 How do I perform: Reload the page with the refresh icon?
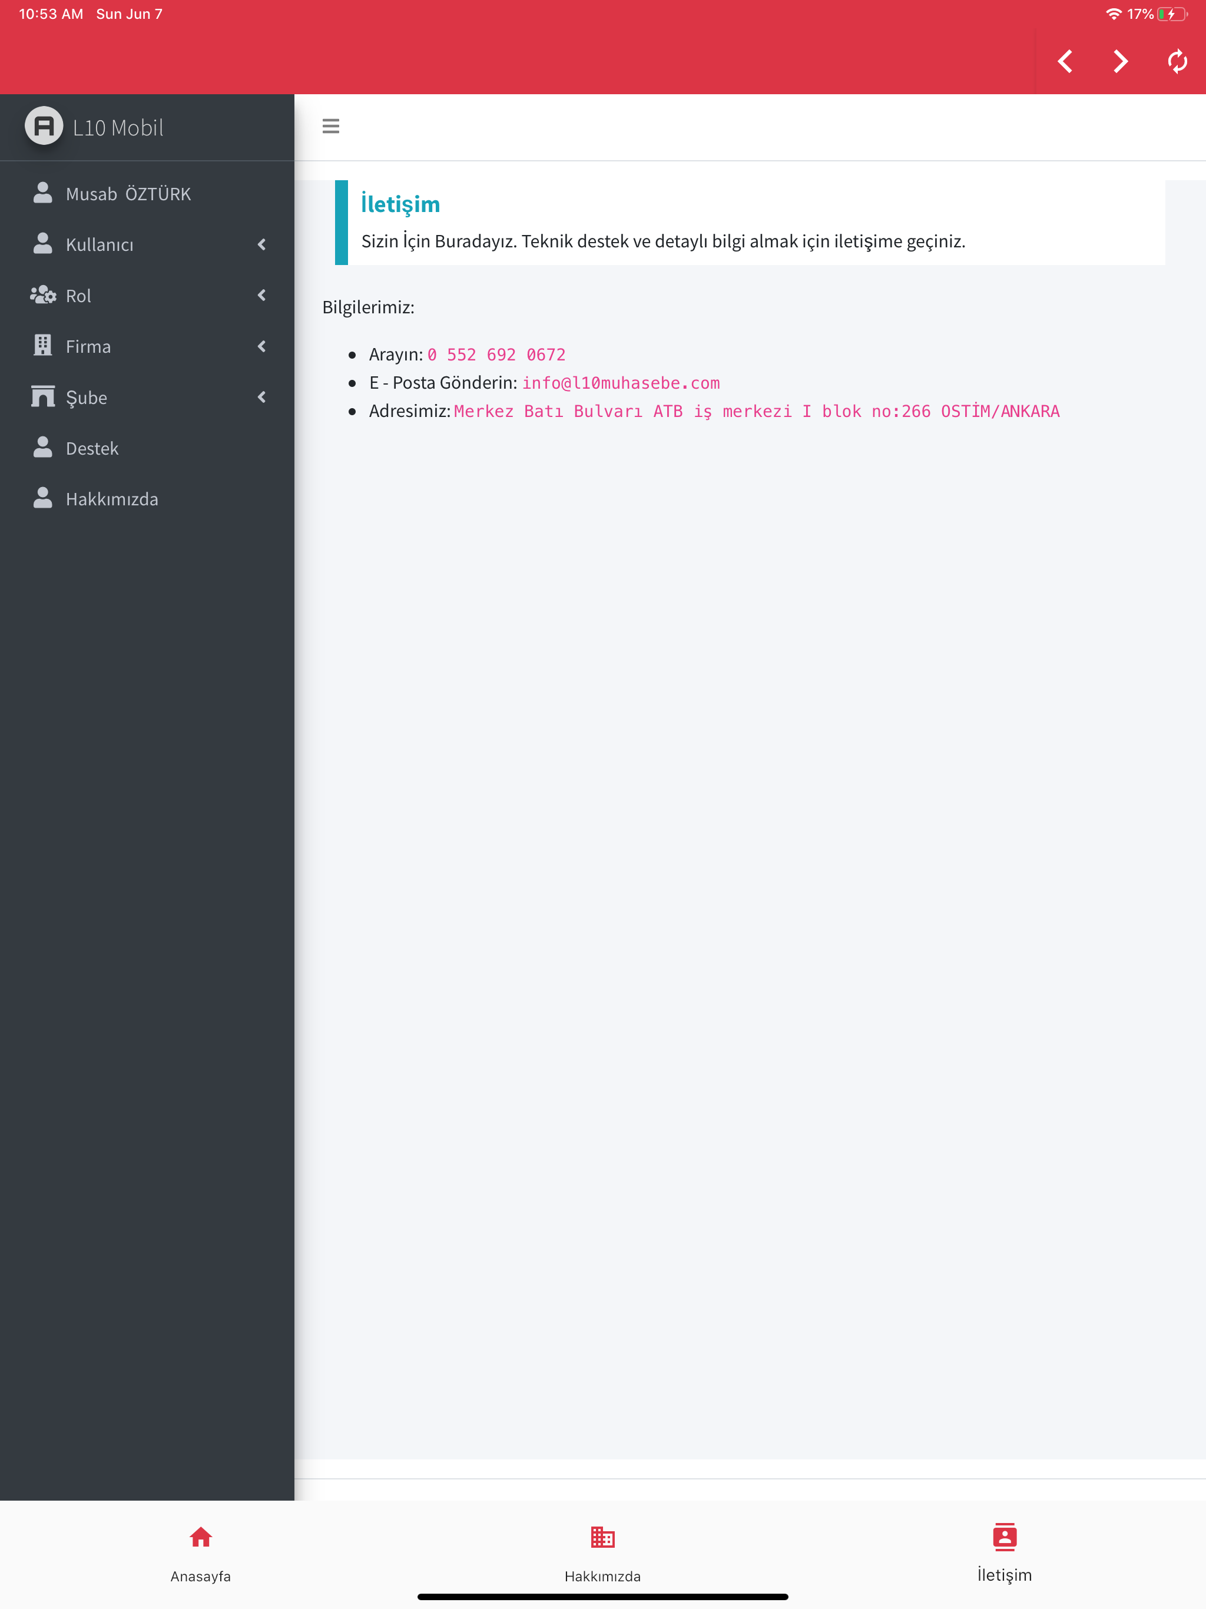(1177, 61)
